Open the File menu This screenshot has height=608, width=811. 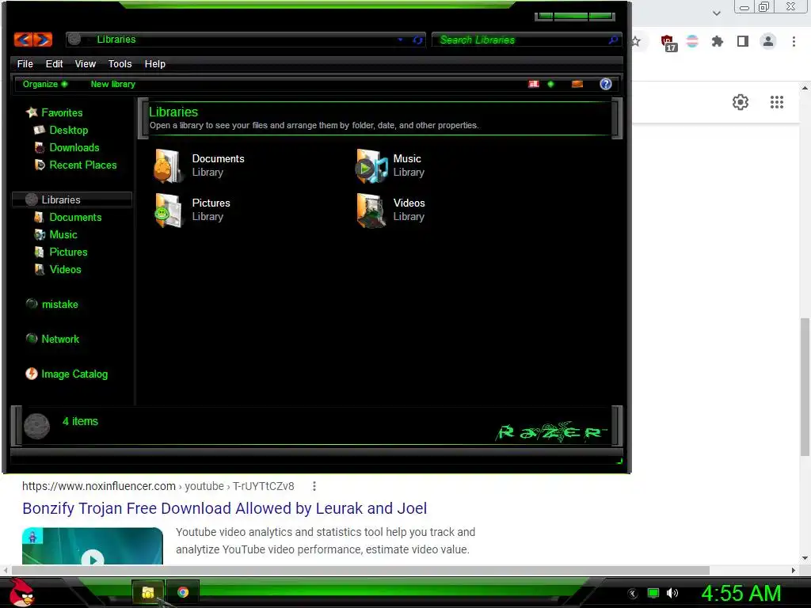click(25, 63)
